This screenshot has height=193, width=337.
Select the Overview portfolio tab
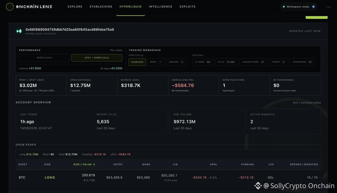pos(137,62)
